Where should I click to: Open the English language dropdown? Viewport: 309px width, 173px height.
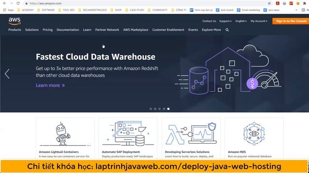pos(241,21)
